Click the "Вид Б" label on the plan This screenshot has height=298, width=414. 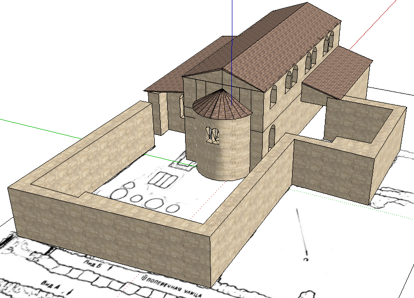93,264
